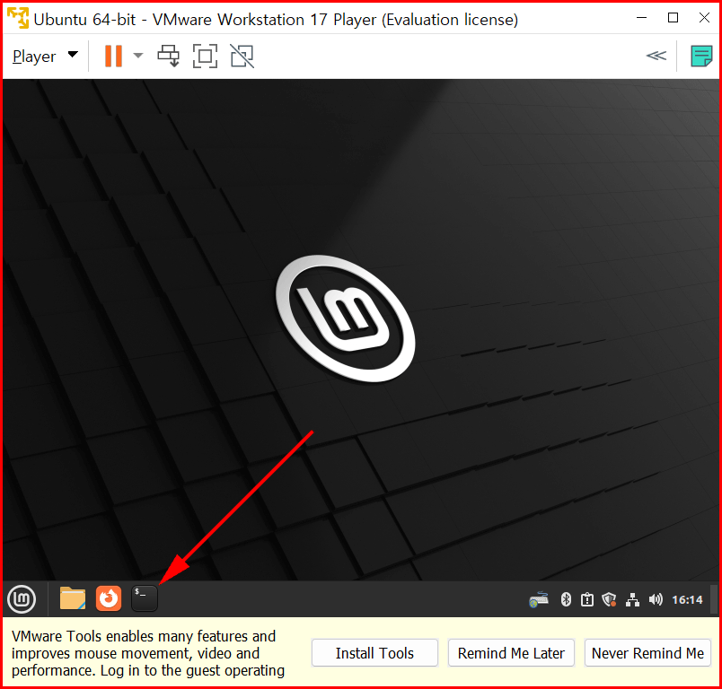Click the clipboard warning tray icon

tap(587, 599)
